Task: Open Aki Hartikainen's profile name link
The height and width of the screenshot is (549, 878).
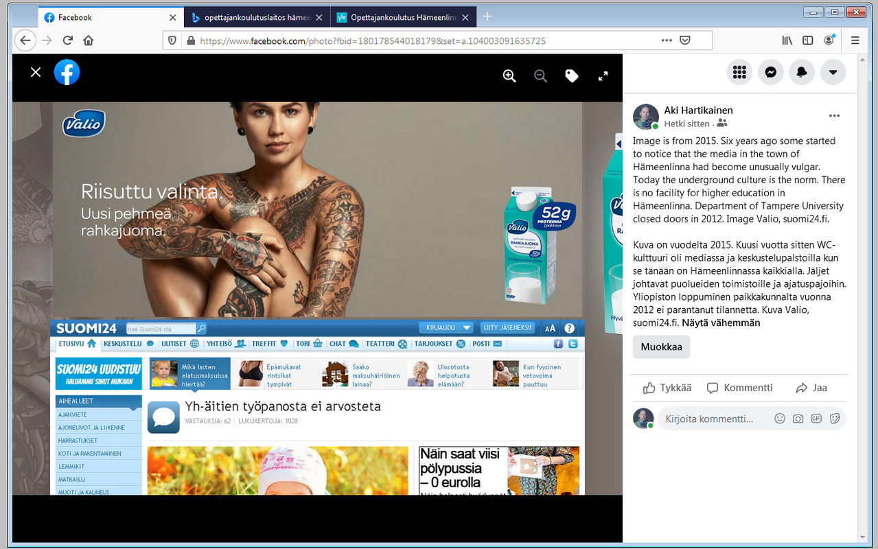Action: 698,110
